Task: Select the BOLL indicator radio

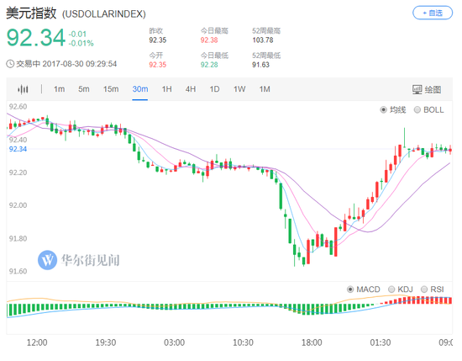Action: [417, 109]
